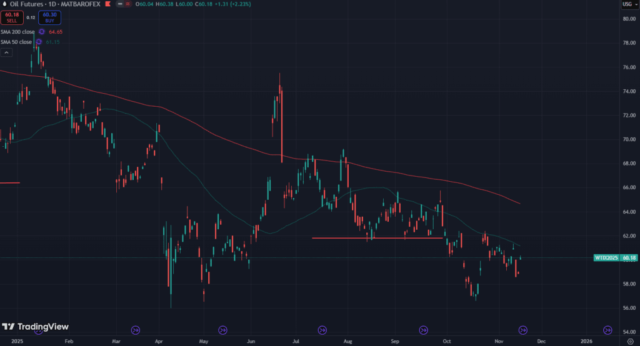Click the SMA 50 indicator refresh icon
Screen dimensions: 640x346
[x=39, y=42]
